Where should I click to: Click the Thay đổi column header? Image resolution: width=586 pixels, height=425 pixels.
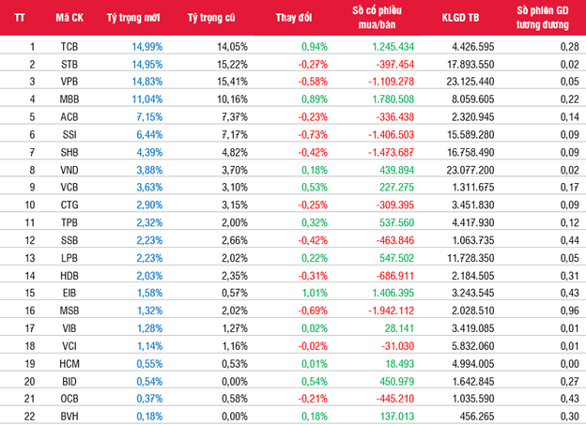(294, 18)
